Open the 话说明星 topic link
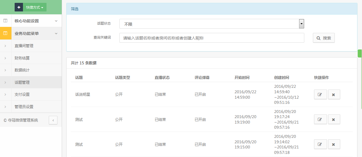Image resolution: width=362 pixels, height=157 pixels. [x=83, y=94]
